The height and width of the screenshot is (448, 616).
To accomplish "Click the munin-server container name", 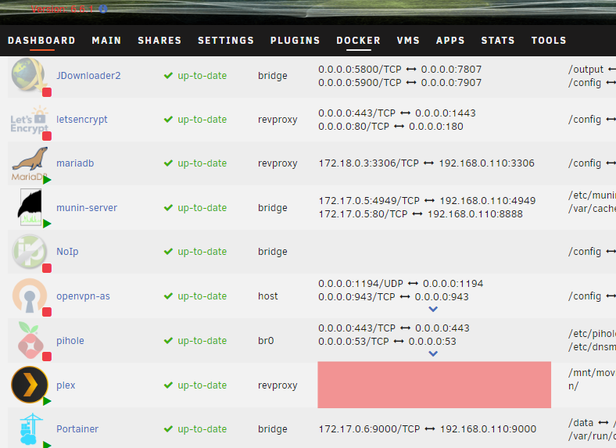I will pos(87,207).
